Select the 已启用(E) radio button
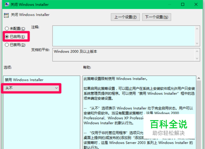The width and height of the screenshot is (205, 149). tap(15, 37)
